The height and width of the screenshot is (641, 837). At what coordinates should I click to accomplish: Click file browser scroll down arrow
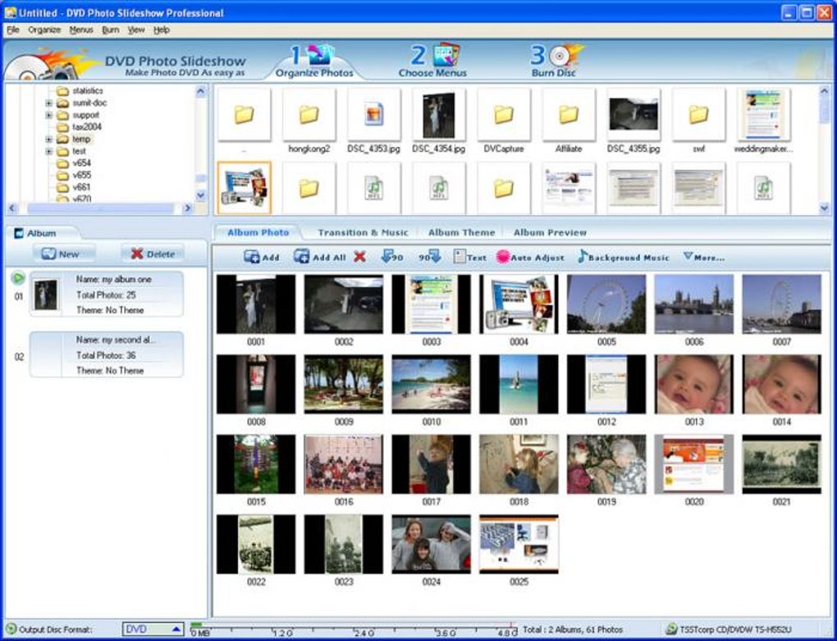824,208
